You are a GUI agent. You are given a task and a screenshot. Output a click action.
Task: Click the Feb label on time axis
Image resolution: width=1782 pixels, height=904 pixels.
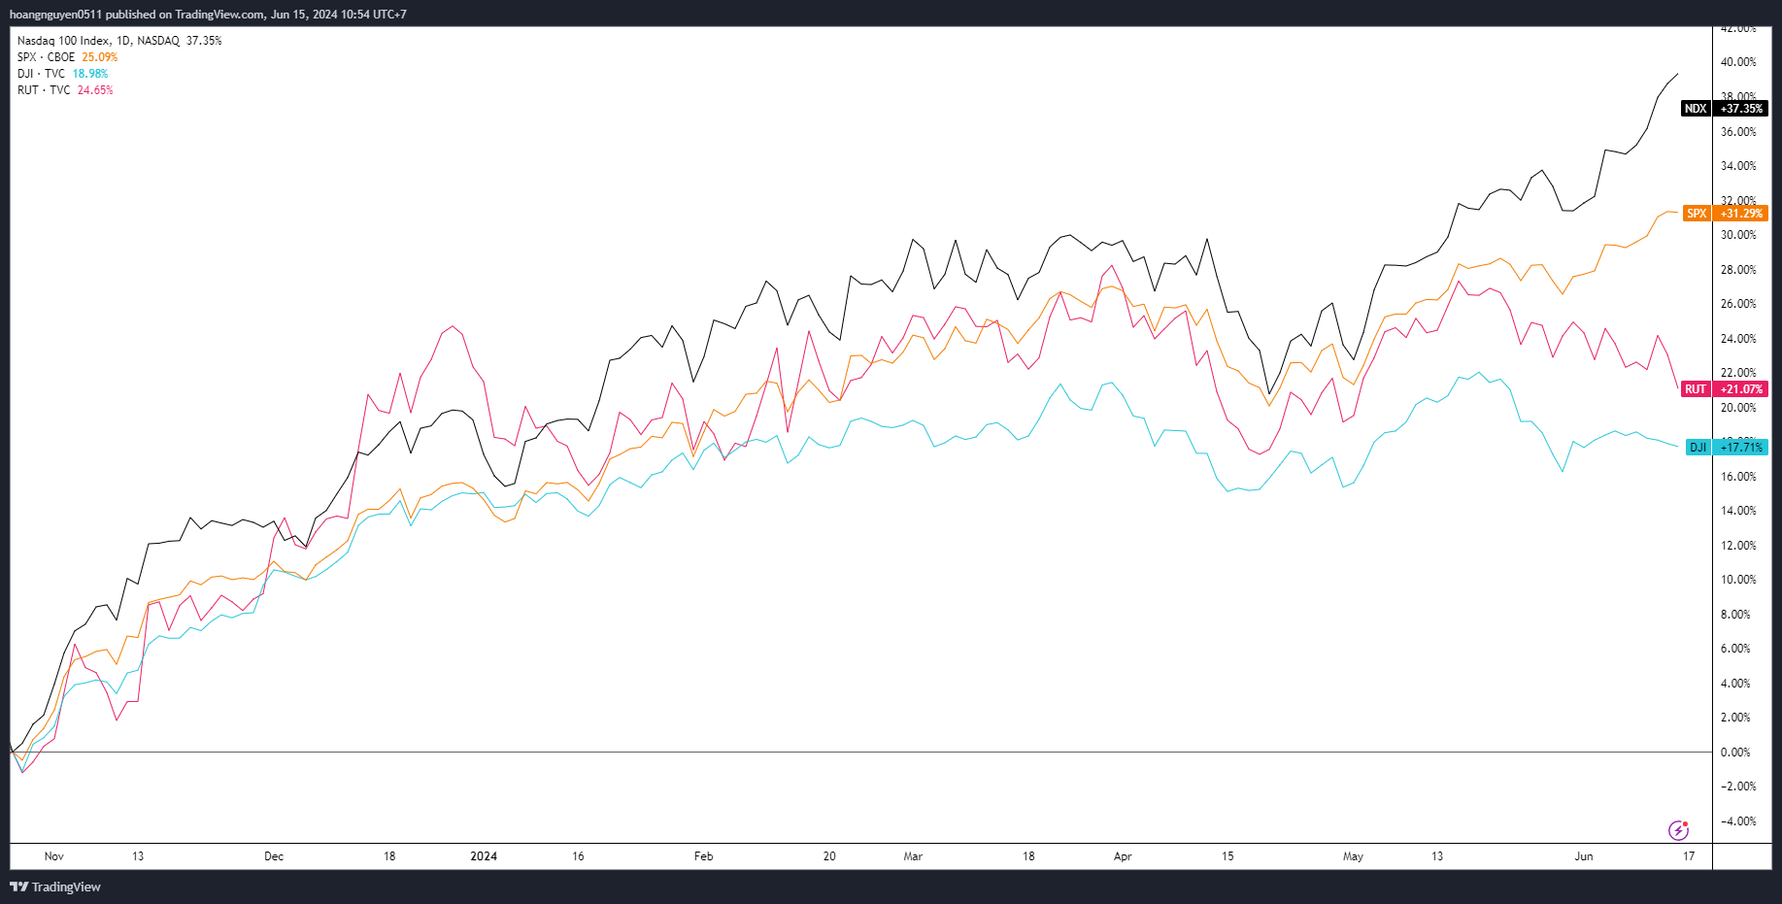(704, 856)
